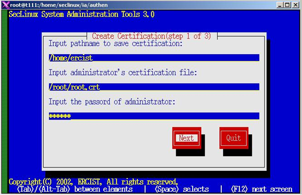Focus the administrator password field
302x195 pixels.
point(154,116)
